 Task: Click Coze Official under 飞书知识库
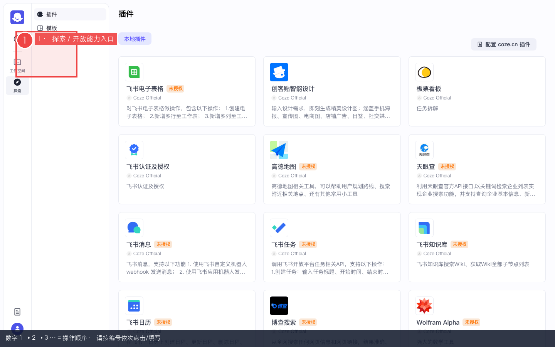pyautogui.click(x=437, y=254)
